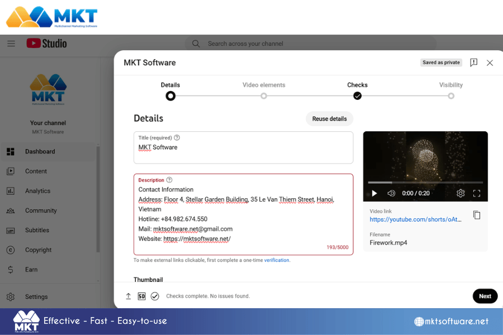Image resolution: width=503 pixels, height=335 pixels.
Task: Click the 0:00 / 0:20 time display
Action: (416, 193)
